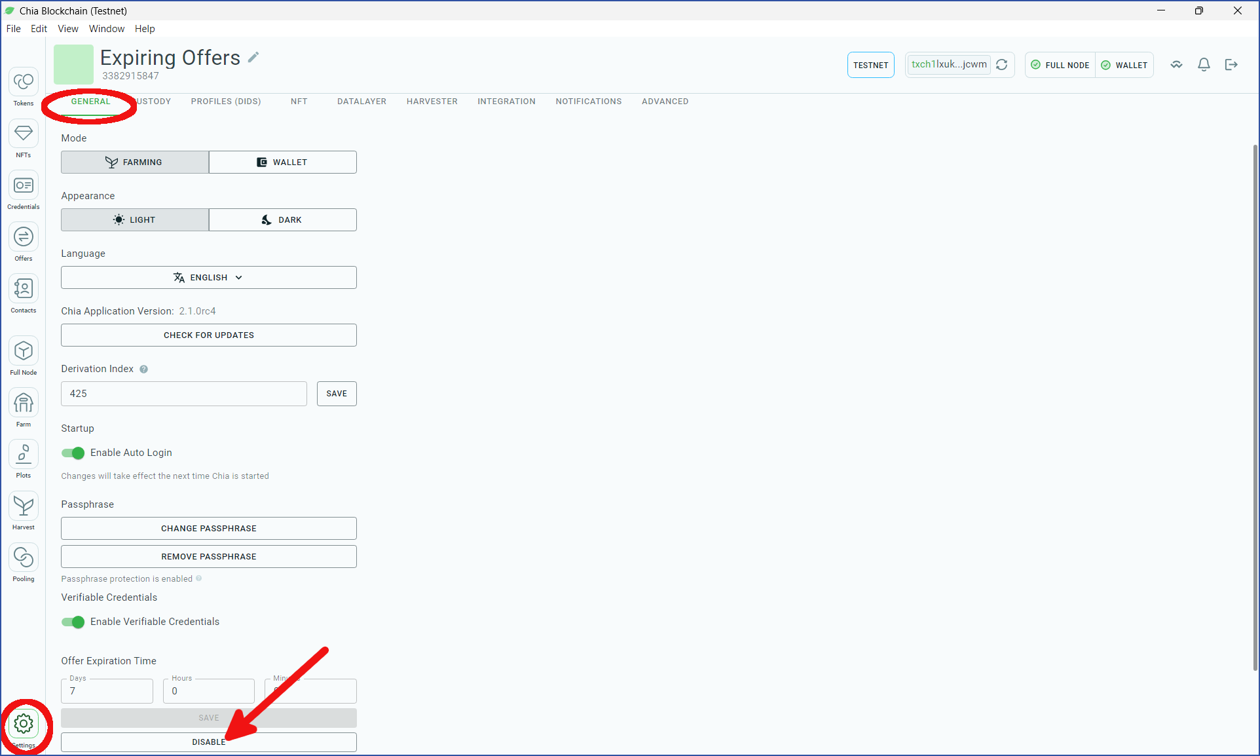
Task: Switch to the Profiles (DIDs) tab
Action: tap(226, 102)
